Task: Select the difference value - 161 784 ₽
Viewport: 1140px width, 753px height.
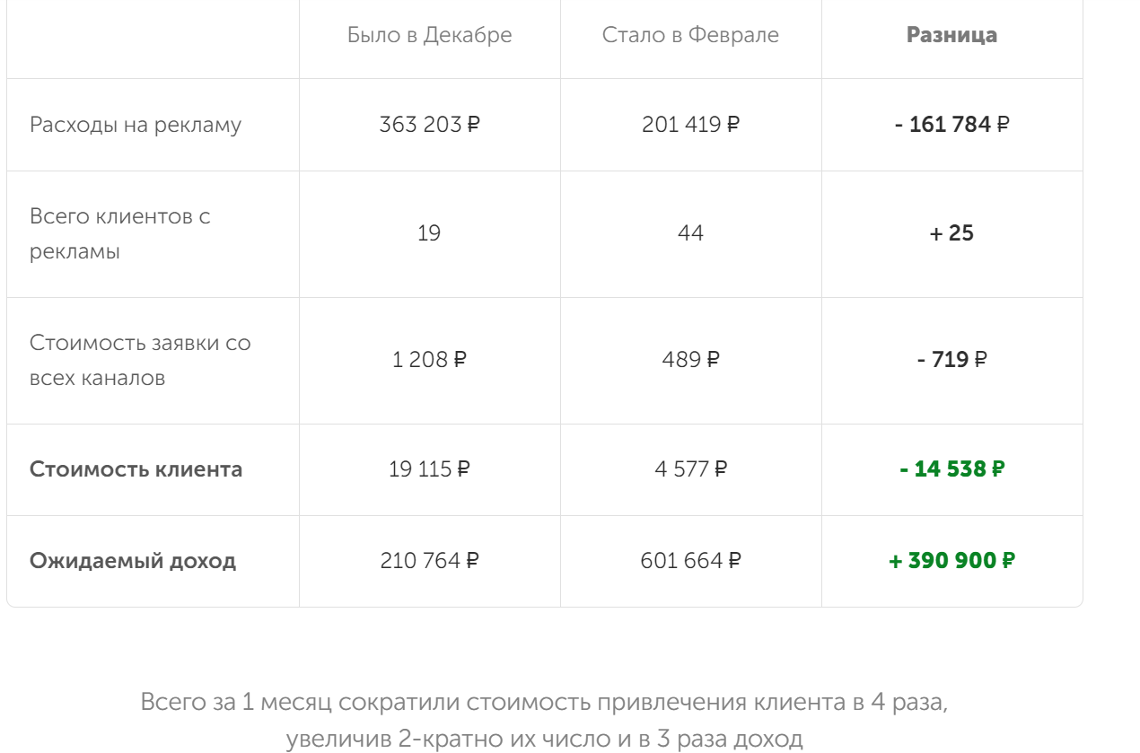Action: tap(951, 125)
